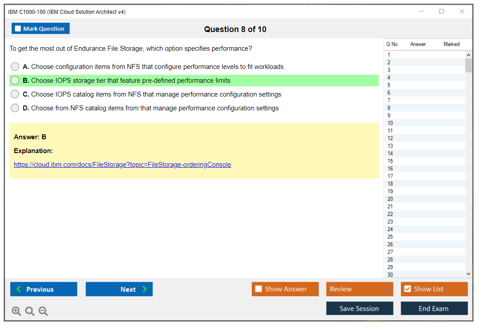Click the green left arrow on Previous
This screenshot has width=479, height=327.
(x=19, y=289)
